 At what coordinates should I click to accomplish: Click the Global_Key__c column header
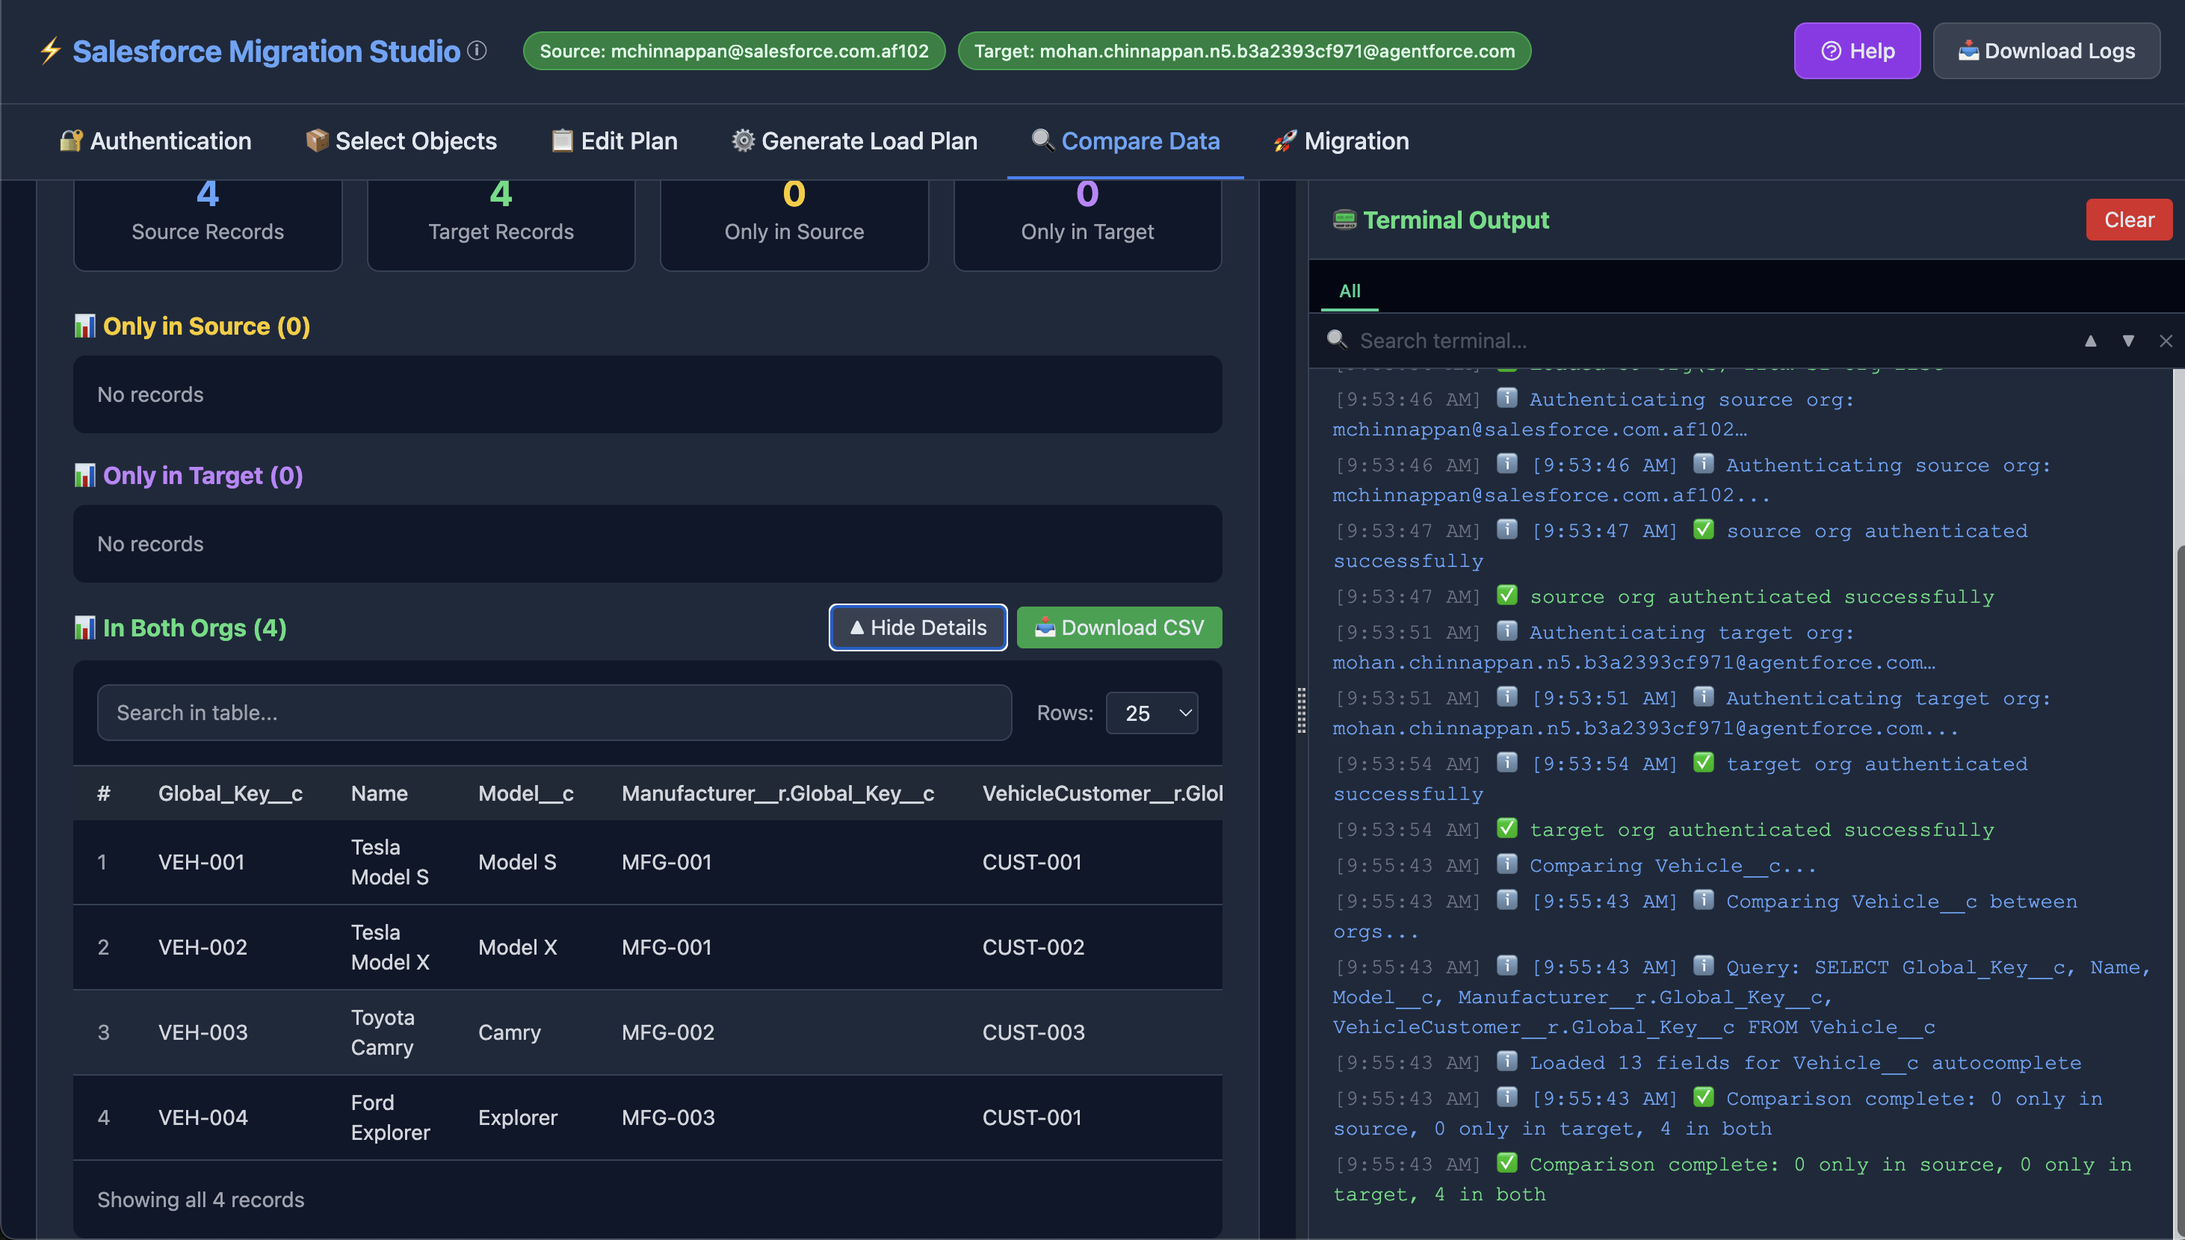230,793
